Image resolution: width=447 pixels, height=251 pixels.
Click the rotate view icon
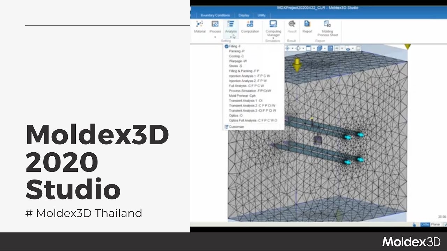click(298, 48)
